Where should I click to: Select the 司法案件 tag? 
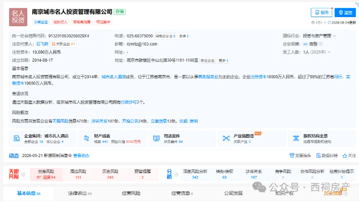[x=103, y=22]
